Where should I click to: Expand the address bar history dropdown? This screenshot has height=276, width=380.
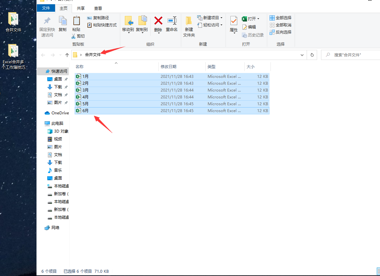coord(302,55)
